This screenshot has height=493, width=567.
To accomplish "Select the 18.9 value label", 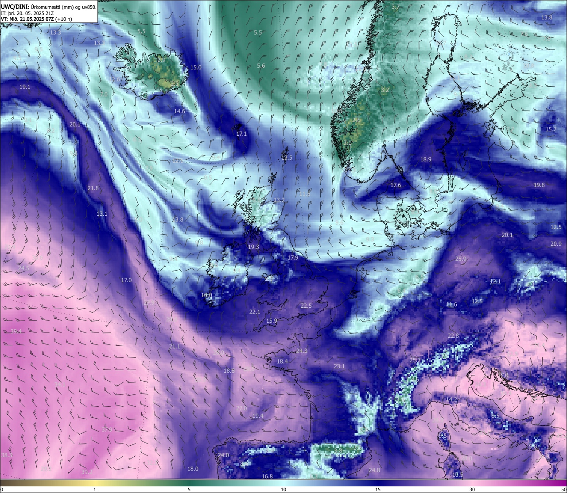I will tap(426, 160).
